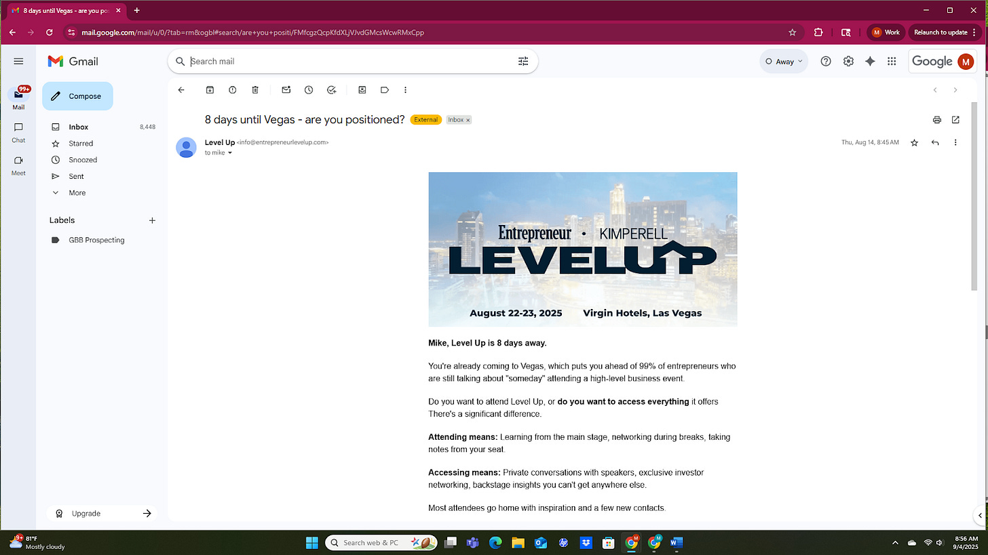Switch to Chat in left rail
The width and height of the screenshot is (988, 555).
pos(18,132)
